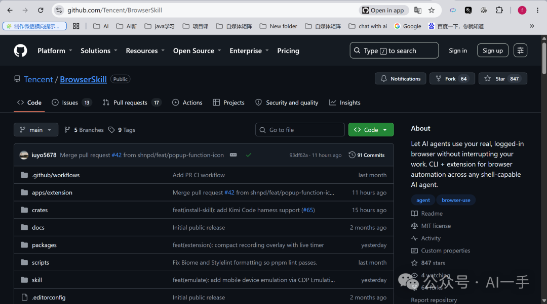Click the commit status green checkmark
The image size is (547, 304).
pos(248,155)
